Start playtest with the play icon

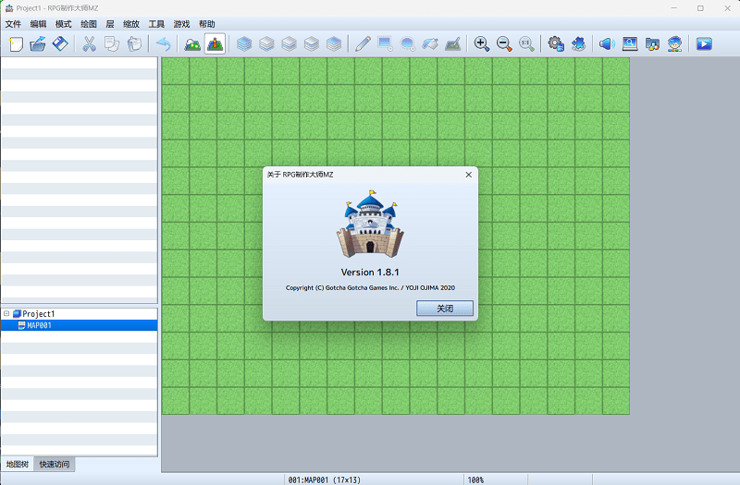coord(704,43)
